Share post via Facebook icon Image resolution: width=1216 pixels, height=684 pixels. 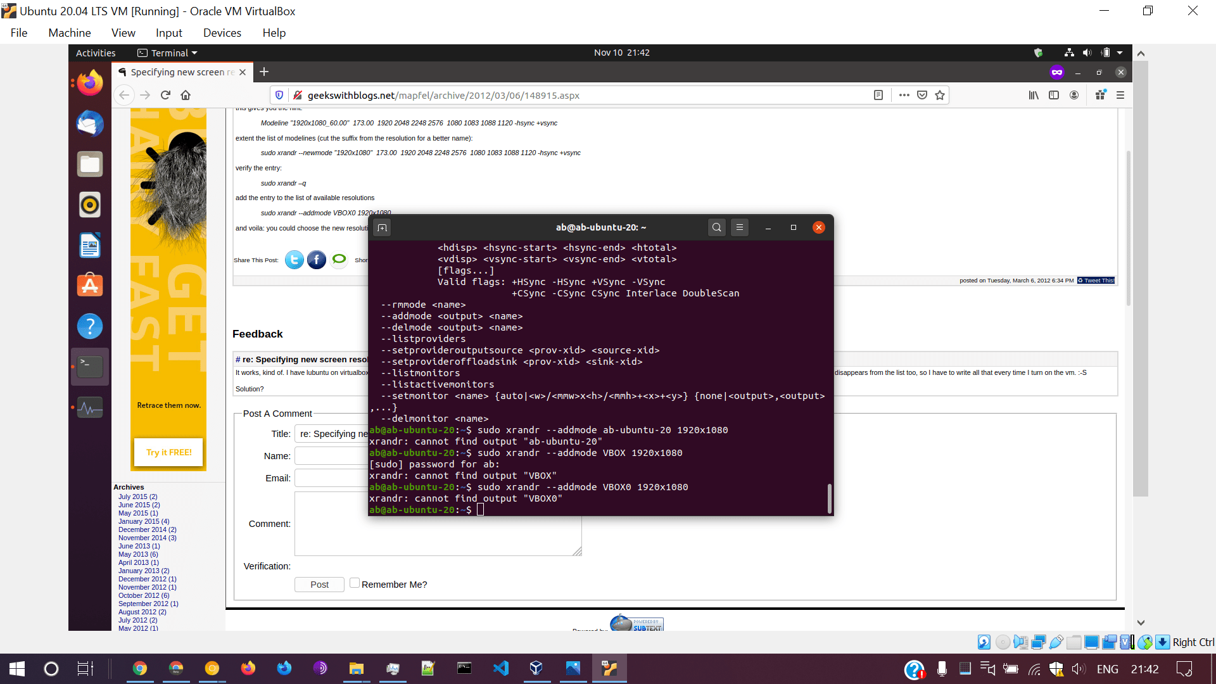click(316, 260)
